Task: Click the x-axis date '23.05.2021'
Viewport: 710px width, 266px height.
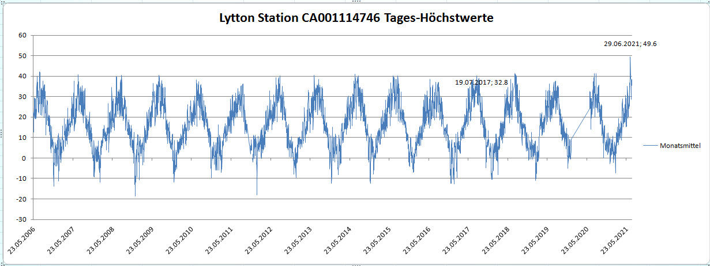Action: [618, 241]
